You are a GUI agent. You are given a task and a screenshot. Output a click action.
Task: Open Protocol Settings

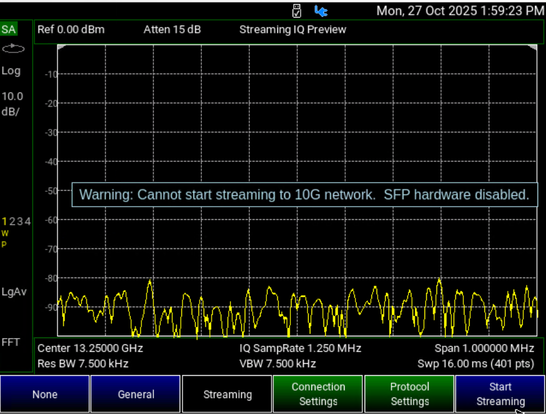coord(410,394)
